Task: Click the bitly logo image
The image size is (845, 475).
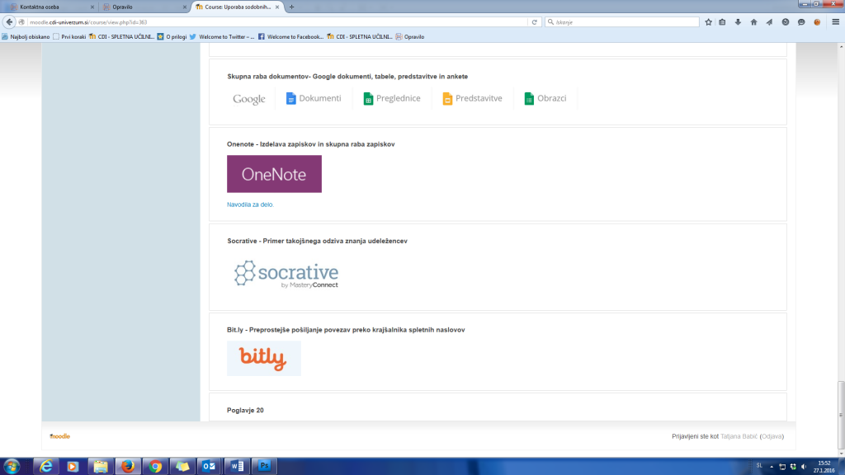Action: click(x=263, y=358)
